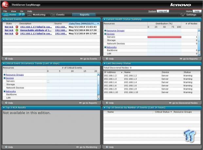203x150 pixels.
Task: Collapse the Last Discovery Status panel
Action: 104,64
